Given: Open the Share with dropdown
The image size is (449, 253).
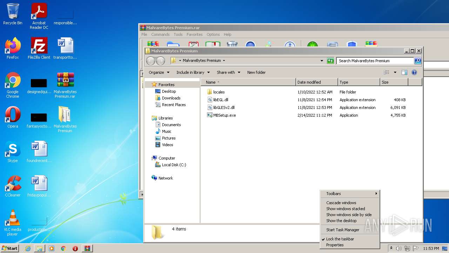Looking at the screenshot, I should coord(228,72).
